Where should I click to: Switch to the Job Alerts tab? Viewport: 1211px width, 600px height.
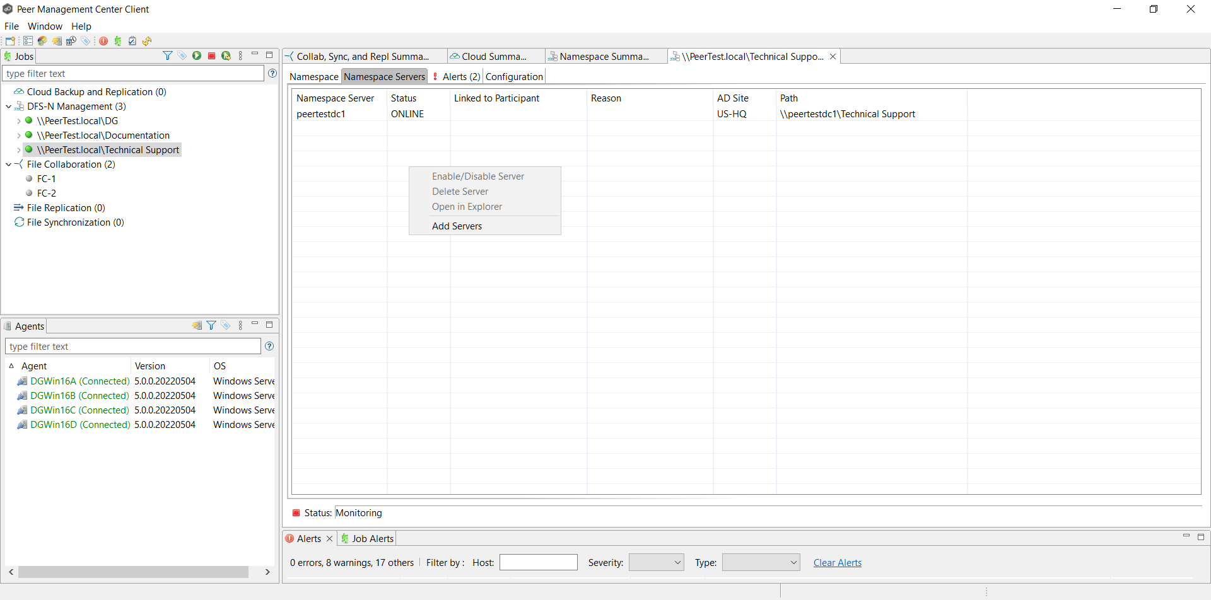(367, 538)
